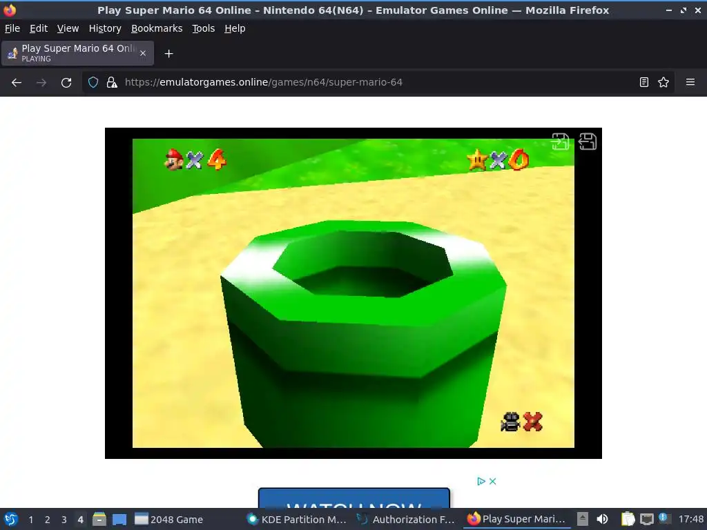Click the removable media tray icon
The width and height of the screenshot is (707, 530).
pos(583,519)
